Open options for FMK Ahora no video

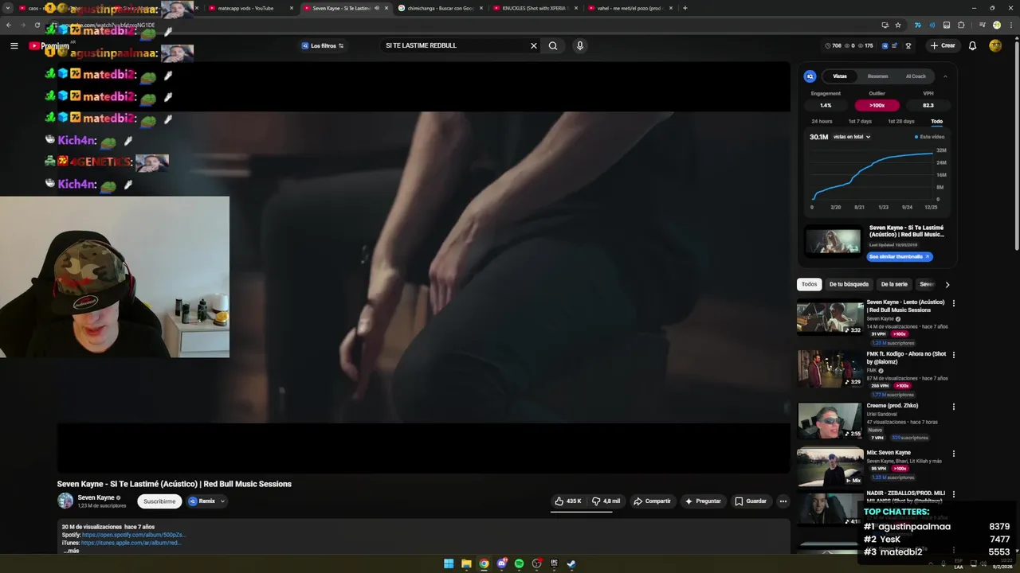(x=953, y=355)
